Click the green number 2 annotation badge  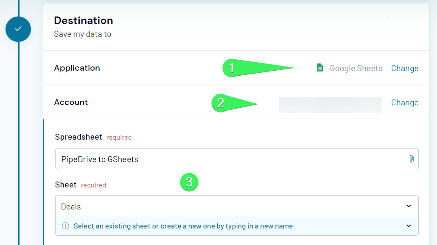tap(221, 103)
